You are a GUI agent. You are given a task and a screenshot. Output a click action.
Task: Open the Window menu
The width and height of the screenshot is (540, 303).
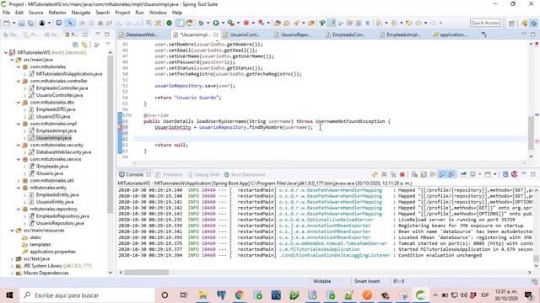pos(158,13)
